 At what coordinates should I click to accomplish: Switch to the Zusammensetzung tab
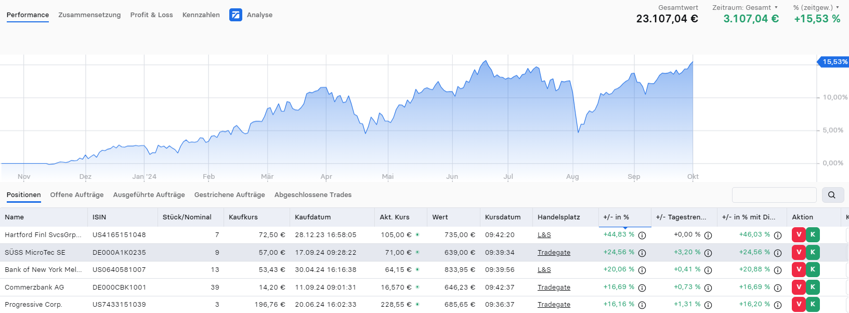click(x=89, y=15)
